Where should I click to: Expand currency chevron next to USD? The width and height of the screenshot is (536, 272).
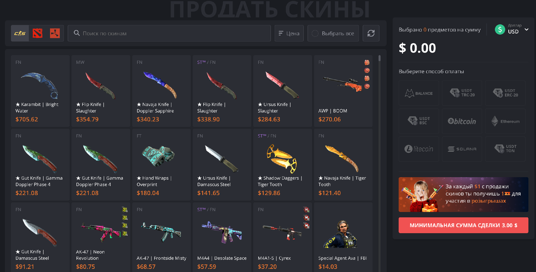coord(526,30)
